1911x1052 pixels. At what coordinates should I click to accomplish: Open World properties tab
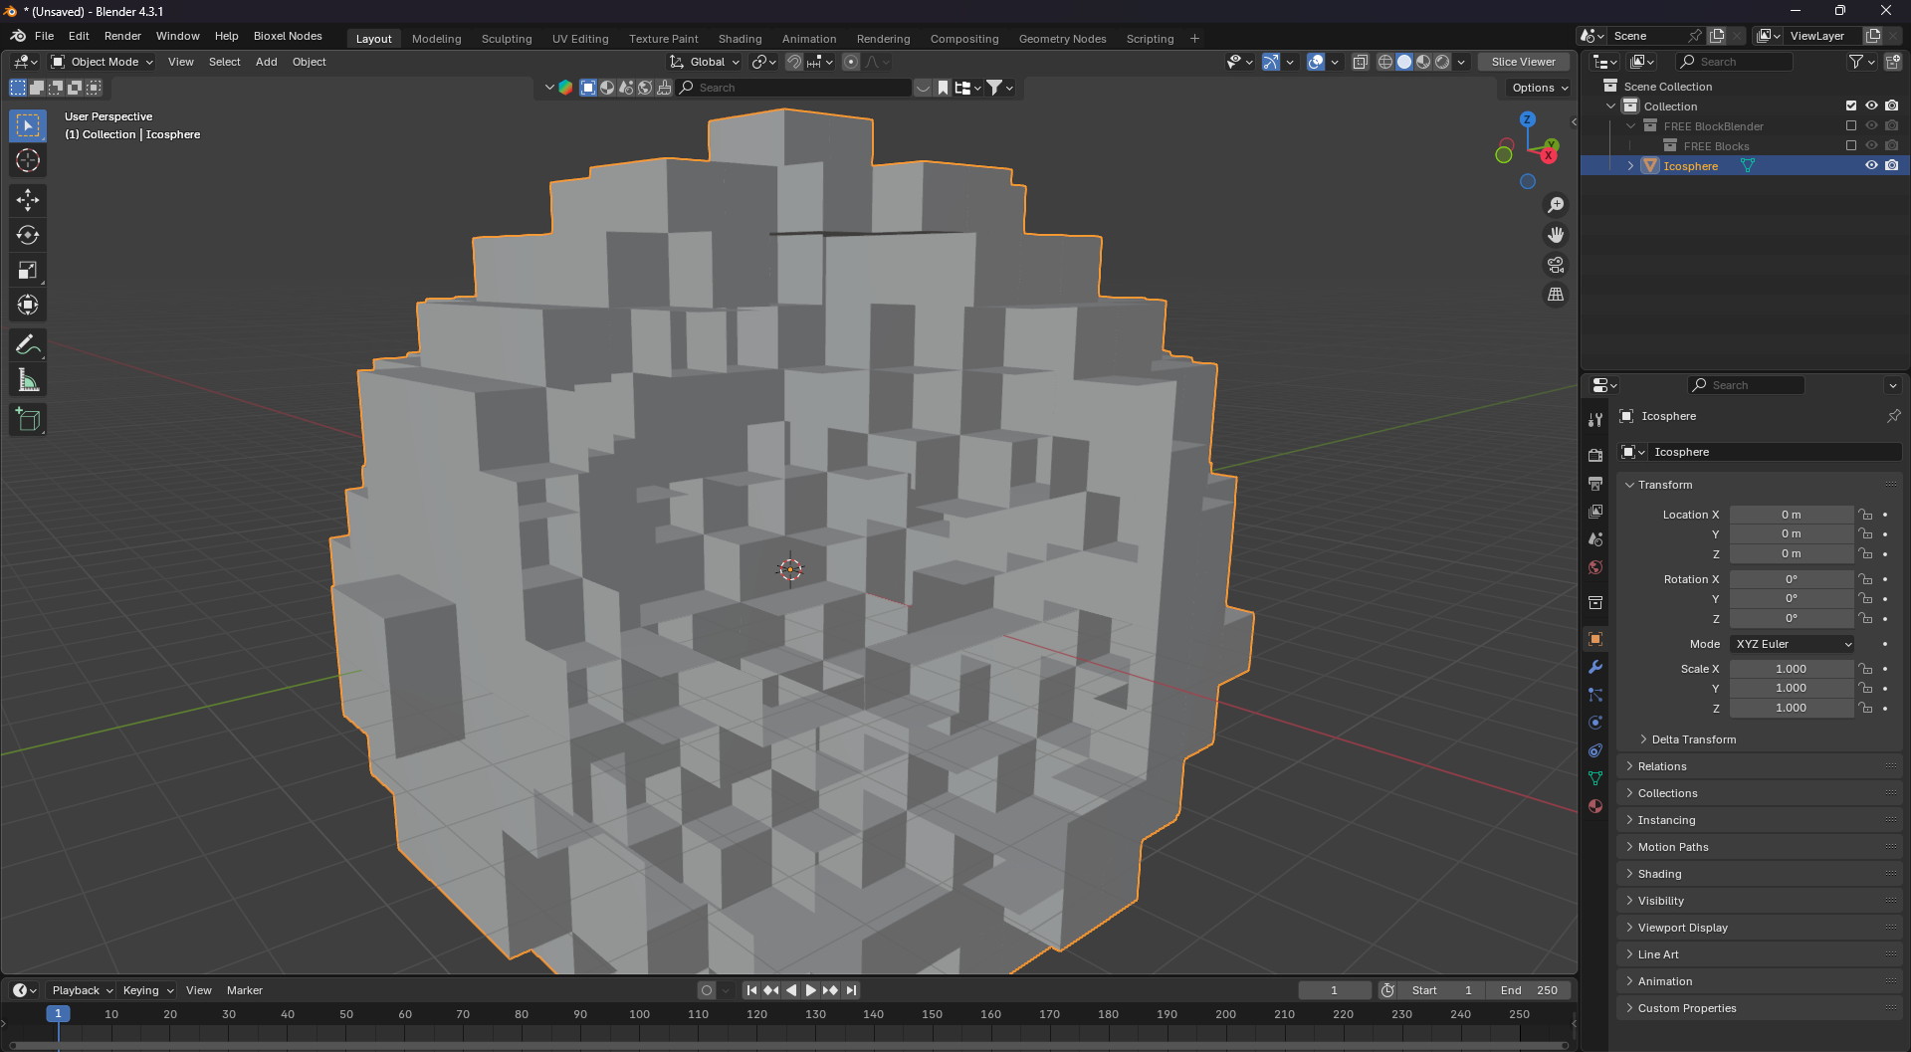(1595, 567)
